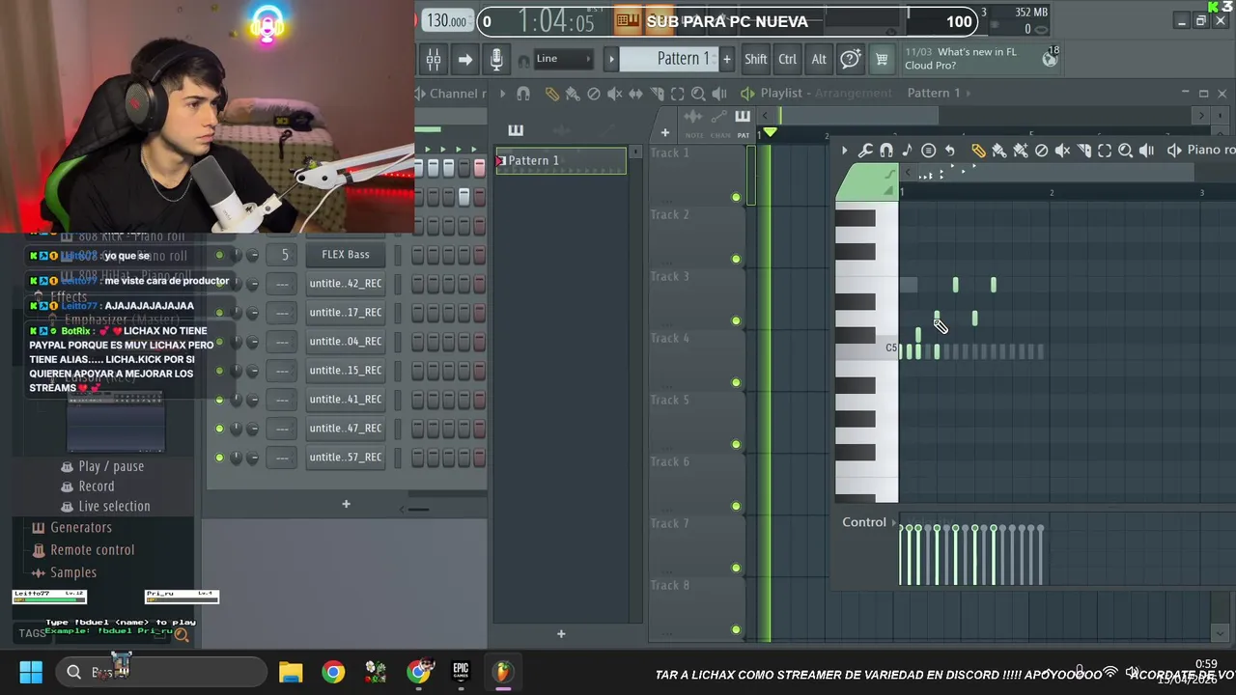This screenshot has width=1236, height=695.
Task: Select the FLEX Bass channel
Action: pyautogui.click(x=346, y=255)
